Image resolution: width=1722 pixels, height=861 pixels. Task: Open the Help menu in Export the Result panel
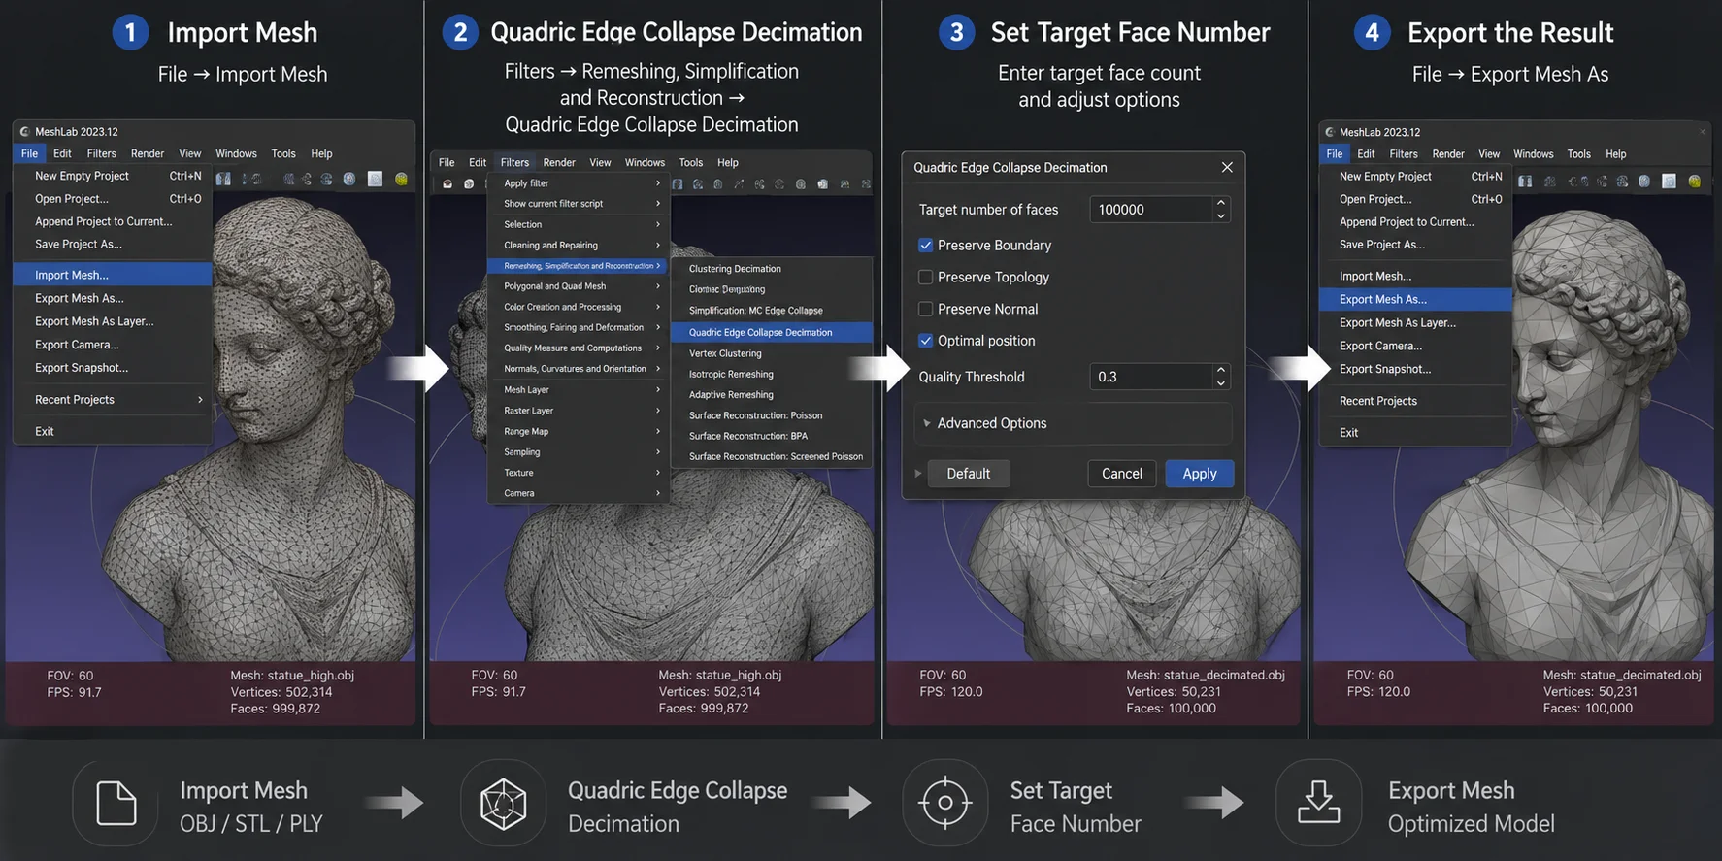click(1615, 153)
